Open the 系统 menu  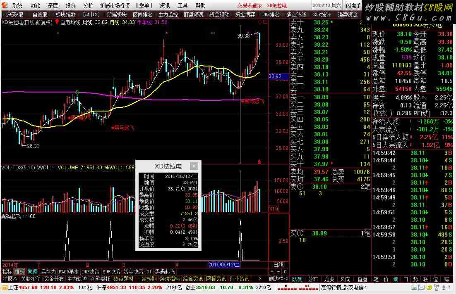click(17, 5)
